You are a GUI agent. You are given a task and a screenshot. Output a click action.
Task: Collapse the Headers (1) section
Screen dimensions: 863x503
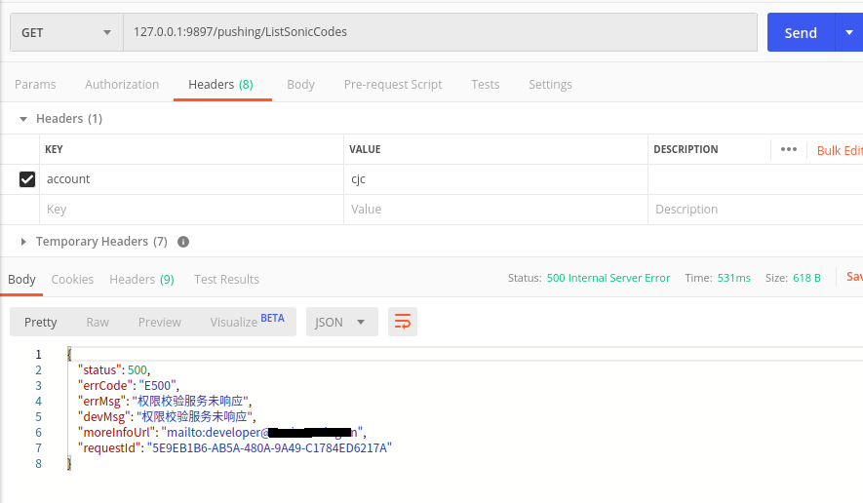[x=23, y=119]
